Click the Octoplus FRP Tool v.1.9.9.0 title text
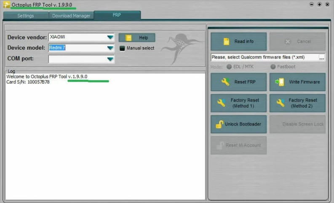Viewport: 334px width, 203px height. click(x=42, y=5)
